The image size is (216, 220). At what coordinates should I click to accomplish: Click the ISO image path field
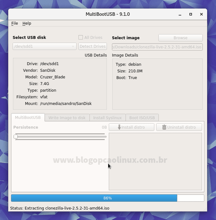click(x=157, y=47)
